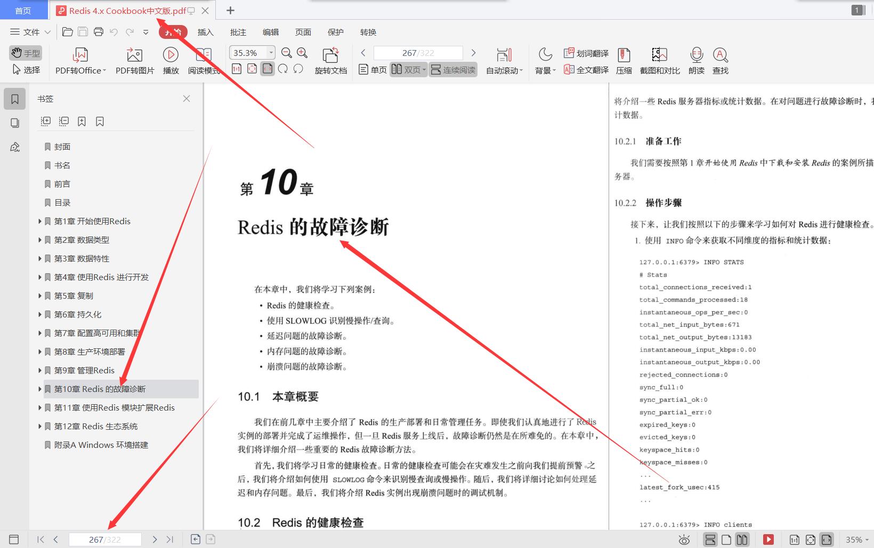Select 附录A Windows 环境搭建 bookmark

coord(101,445)
